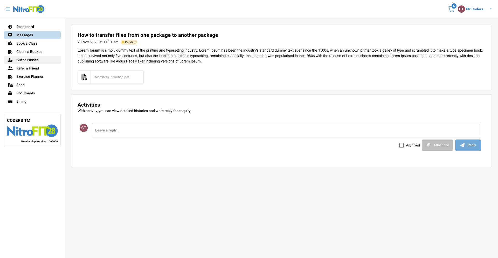Image resolution: width=498 pixels, height=258 pixels.
Task: Open the hamburger menu icon
Action: (x=8, y=9)
